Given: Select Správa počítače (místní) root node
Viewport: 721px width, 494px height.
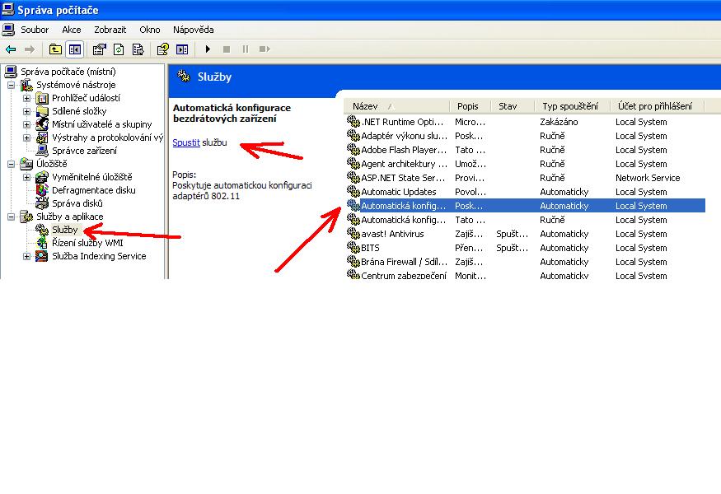Looking at the screenshot, I should pos(68,72).
